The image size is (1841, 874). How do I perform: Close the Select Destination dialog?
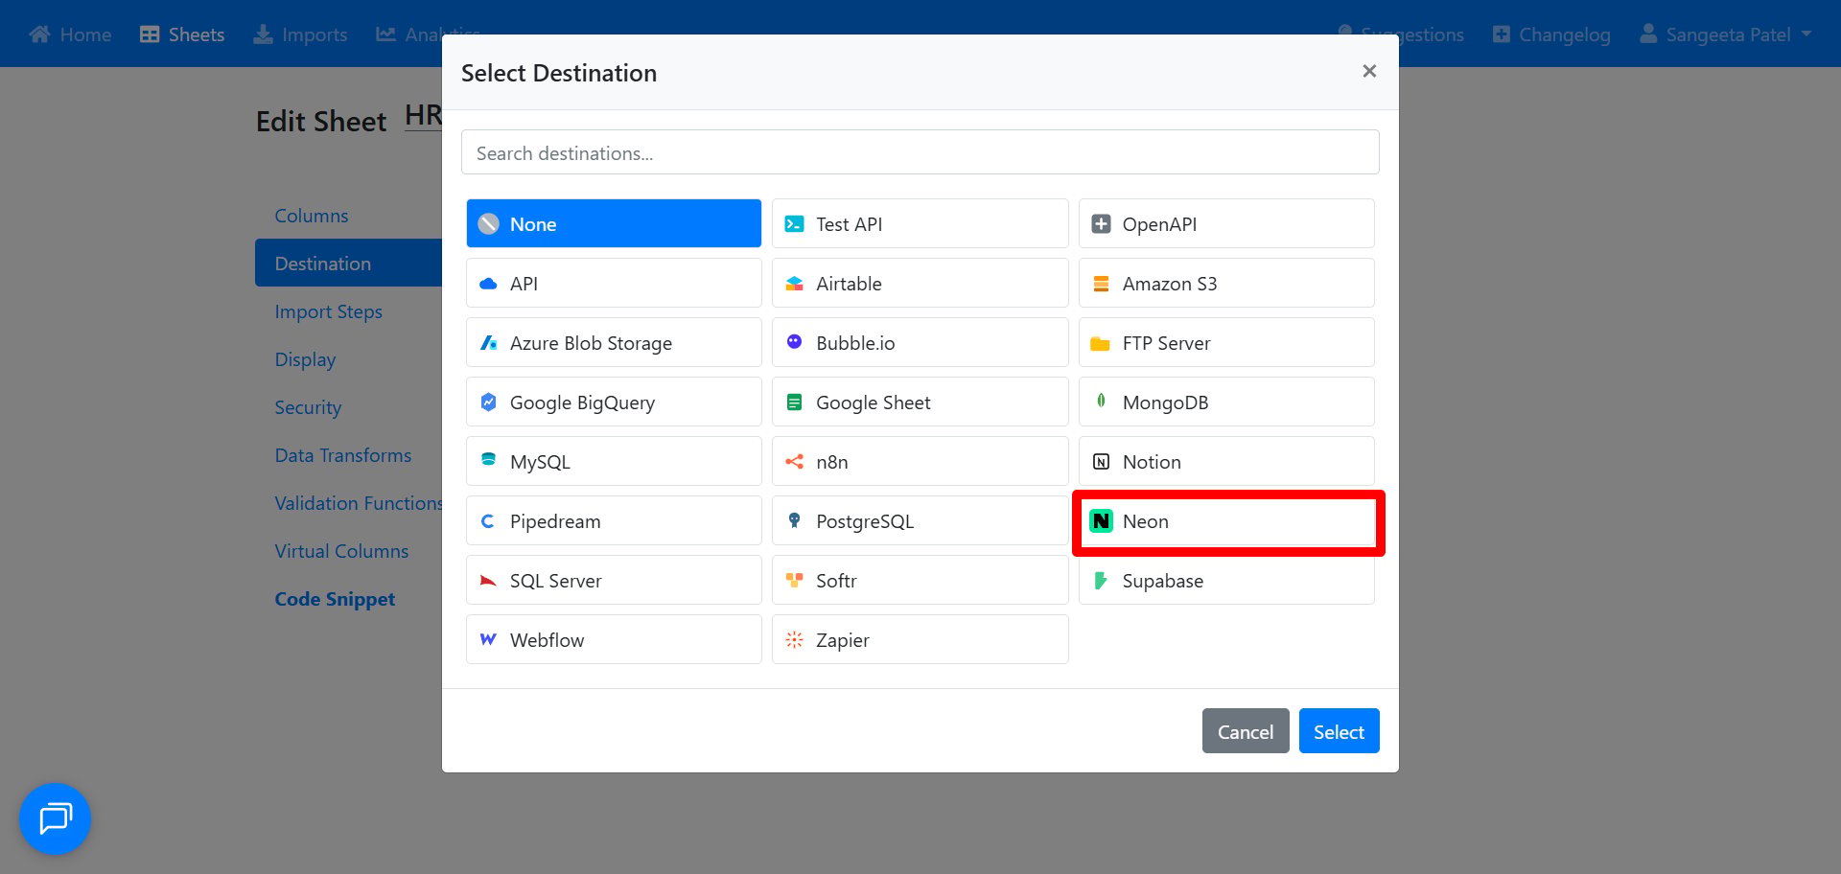click(x=1369, y=71)
